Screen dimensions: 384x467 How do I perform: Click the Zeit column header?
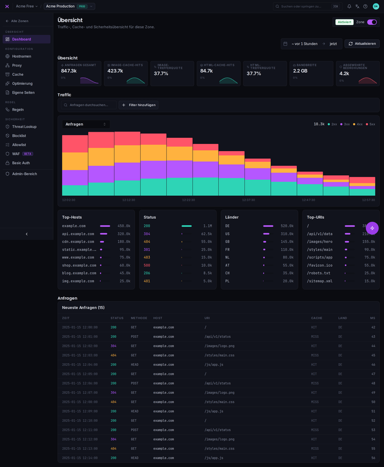(66, 318)
